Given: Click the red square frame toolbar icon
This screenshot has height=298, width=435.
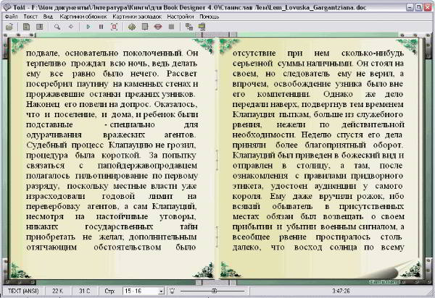Looking at the screenshot, I should (x=113, y=27).
